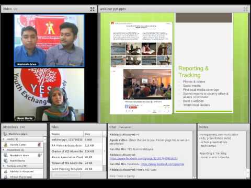The width and height of the screenshot is (251, 188).
Task: Open the Chat (Everyone) pod title
Action: pos(120,127)
